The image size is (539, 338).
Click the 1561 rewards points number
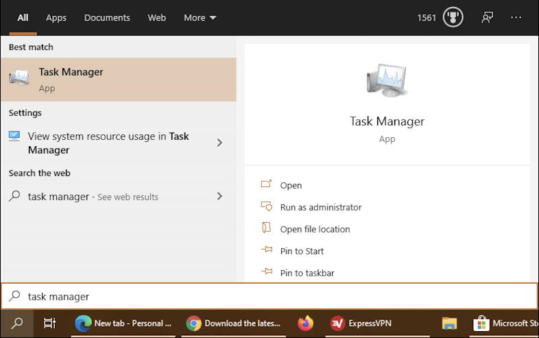(x=427, y=18)
